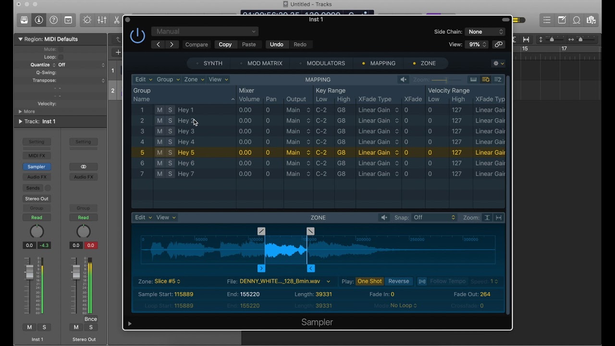Toggle the Sampler plug-in power button
Screen dimensions: 615x346
point(137,36)
